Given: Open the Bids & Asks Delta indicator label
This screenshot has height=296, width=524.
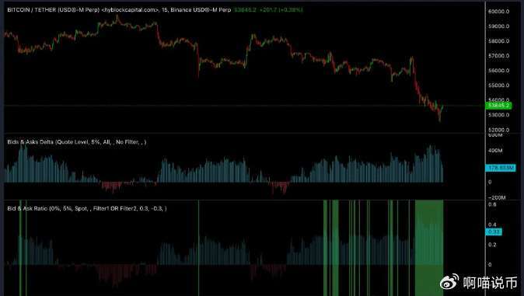Looking at the screenshot, I should click(x=77, y=142).
